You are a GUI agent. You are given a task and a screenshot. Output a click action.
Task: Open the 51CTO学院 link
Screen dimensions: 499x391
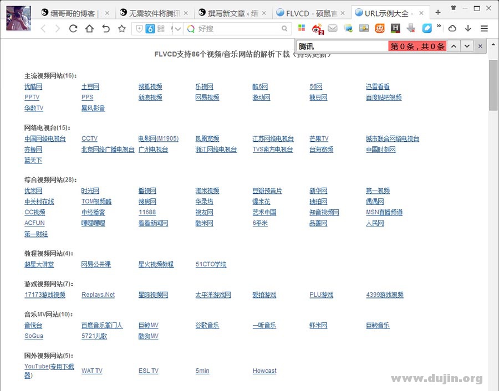pyautogui.click(x=211, y=264)
